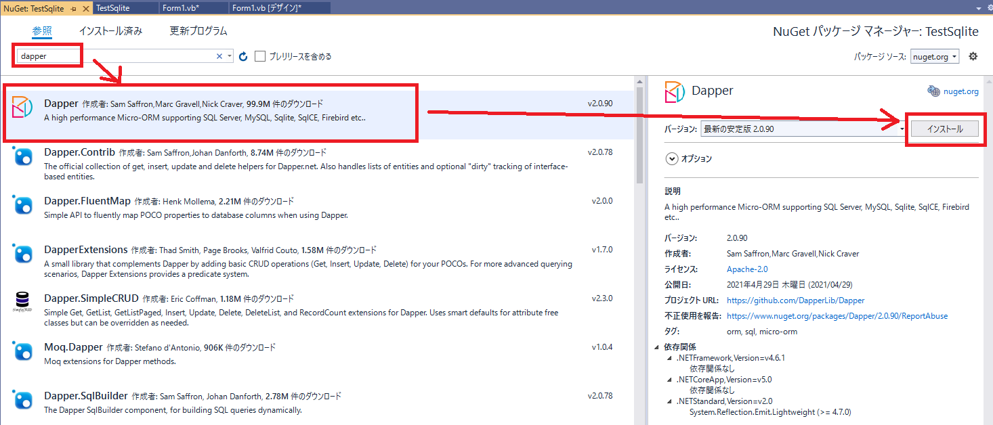Clear the dapper search text
This screenshot has height=425, width=993.
click(219, 57)
